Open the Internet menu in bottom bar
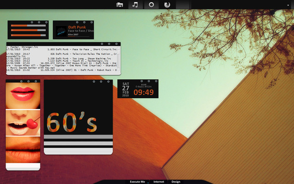 [x=158, y=182]
